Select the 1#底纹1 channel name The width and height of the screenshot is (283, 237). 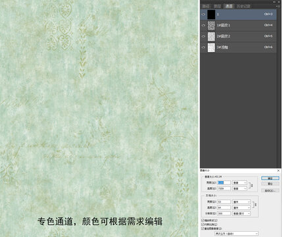(223, 25)
